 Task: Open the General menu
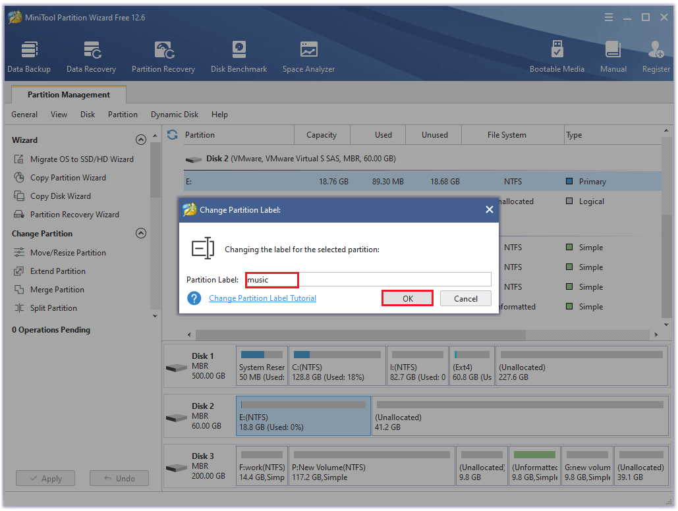coord(24,115)
